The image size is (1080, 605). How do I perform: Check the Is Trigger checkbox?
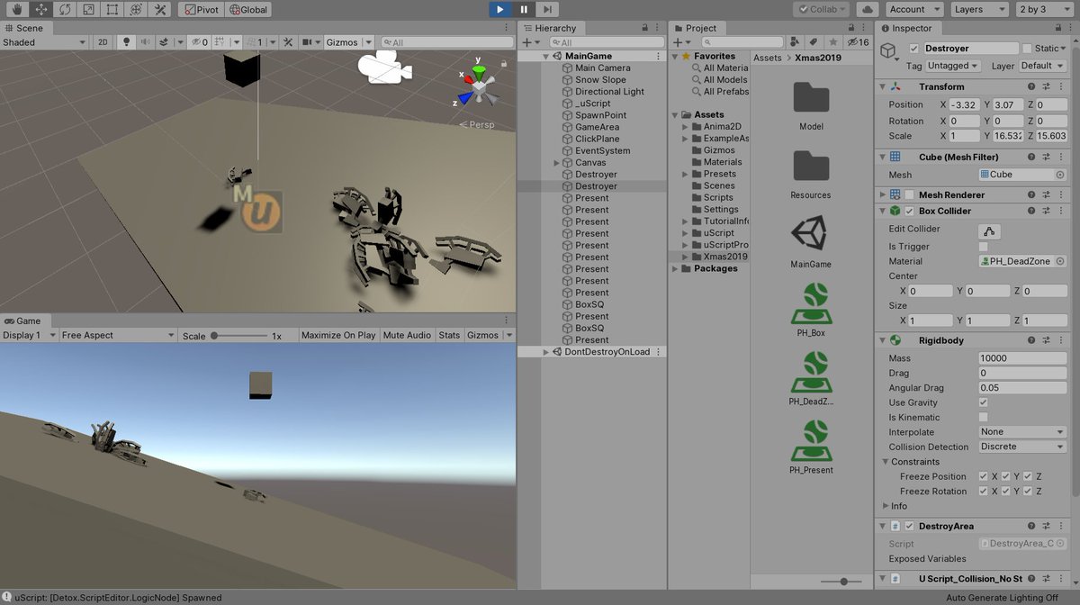(983, 246)
